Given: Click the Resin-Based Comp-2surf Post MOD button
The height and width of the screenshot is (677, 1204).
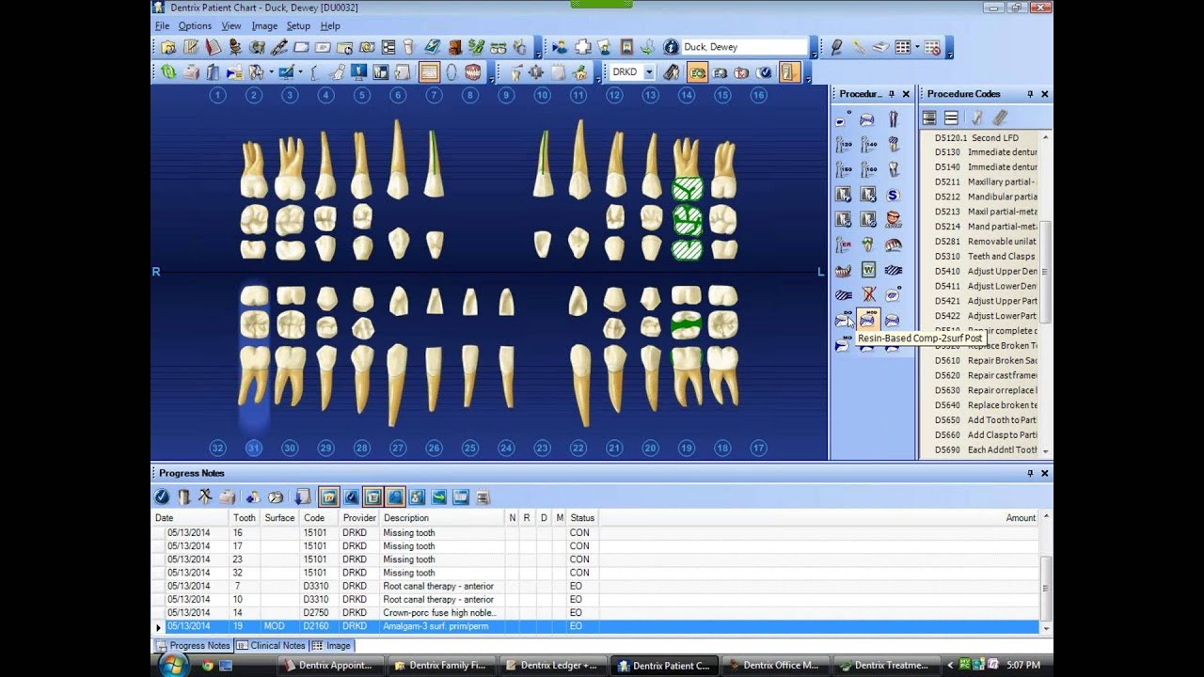Looking at the screenshot, I should click(867, 320).
